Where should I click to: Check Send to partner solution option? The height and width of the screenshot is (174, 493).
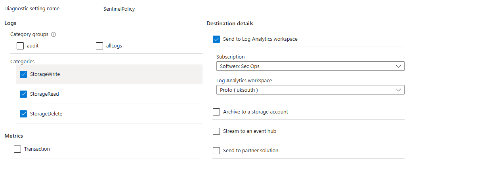[x=216, y=151]
